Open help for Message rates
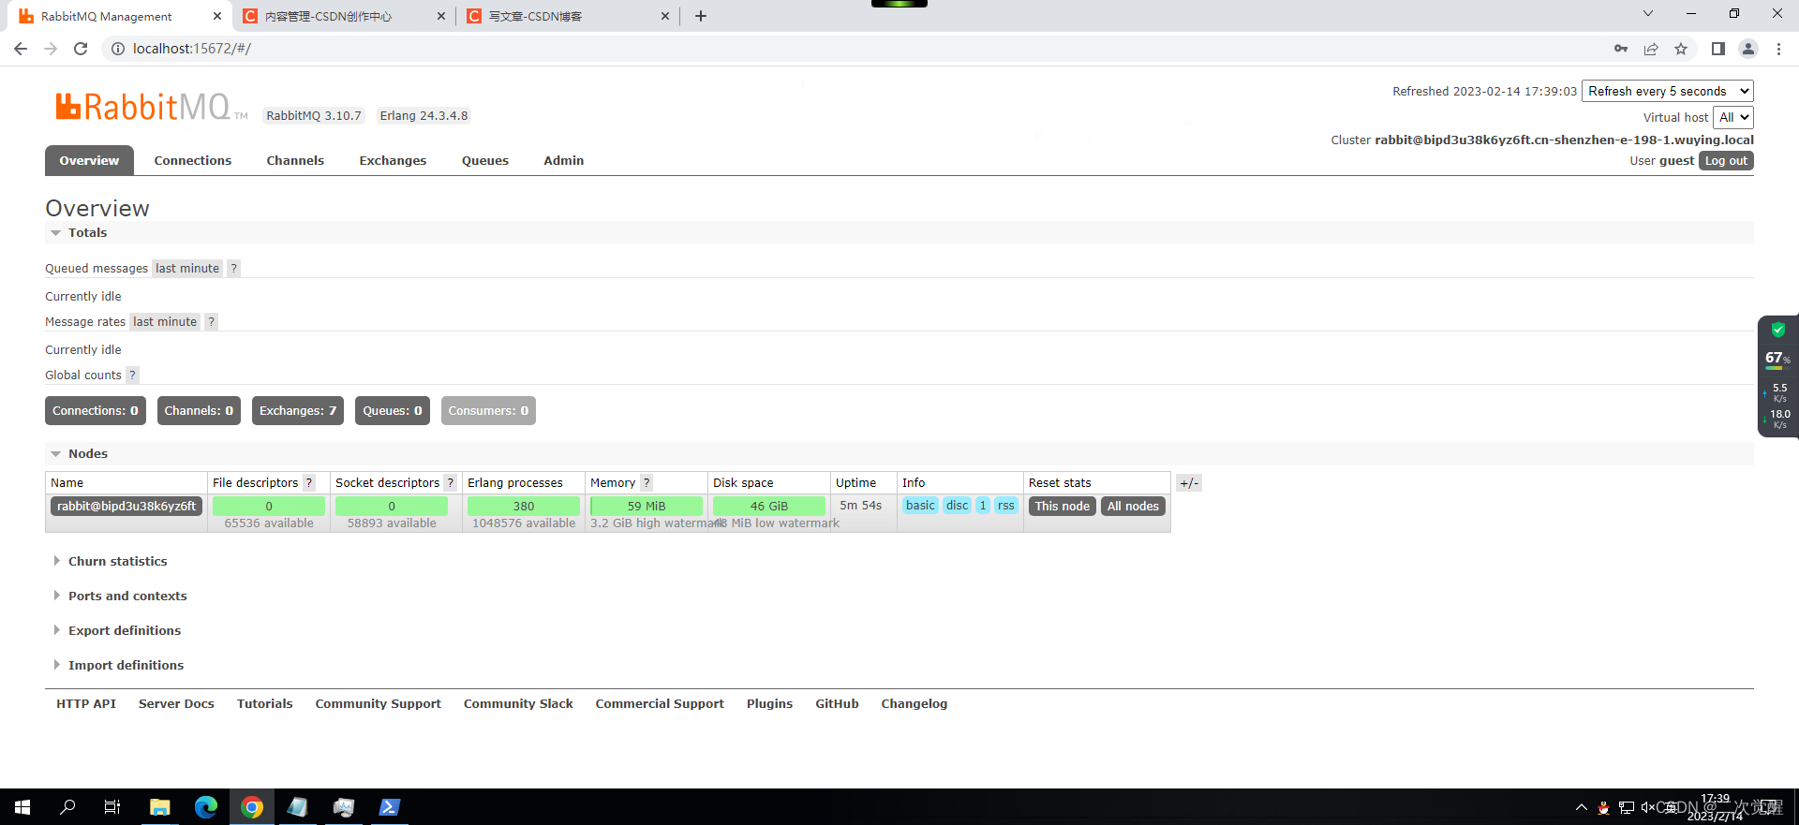Viewport: 1799px width, 825px height. click(x=212, y=321)
